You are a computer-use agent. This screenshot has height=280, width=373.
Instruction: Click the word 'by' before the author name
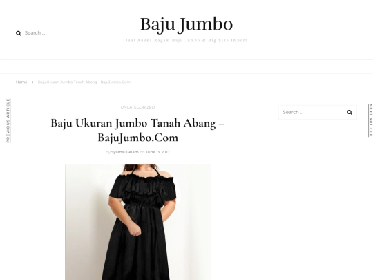click(108, 152)
